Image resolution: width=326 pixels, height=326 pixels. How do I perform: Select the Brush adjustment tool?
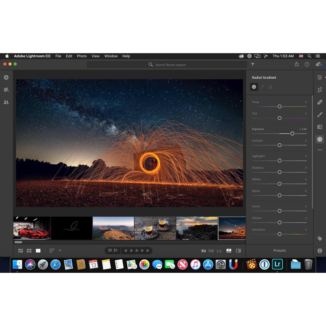click(x=320, y=115)
